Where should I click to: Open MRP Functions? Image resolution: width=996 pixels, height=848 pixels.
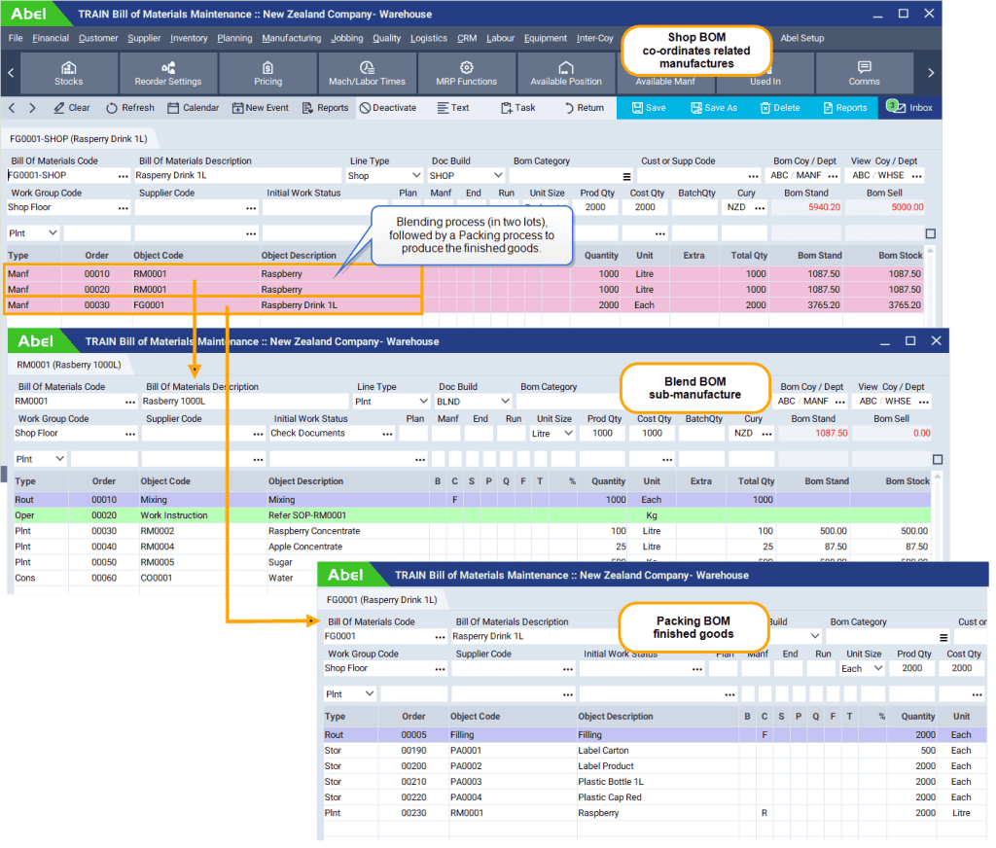click(466, 73)
